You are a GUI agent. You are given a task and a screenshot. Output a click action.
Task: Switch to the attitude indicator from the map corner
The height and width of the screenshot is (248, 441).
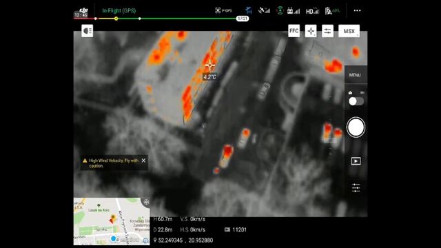coord(146,202)
